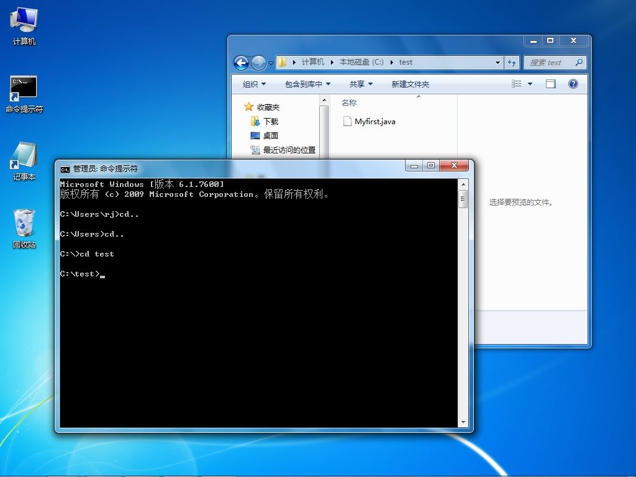Go back in the Explorer window
636x477 pixels.
(242, 63)
